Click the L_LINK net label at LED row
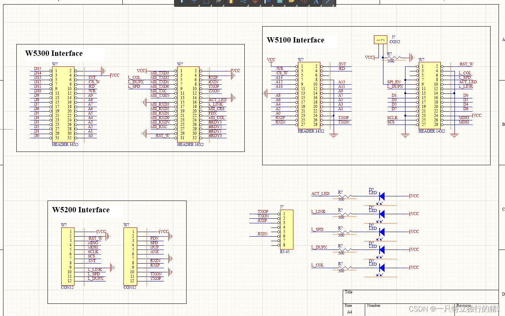Viewport: 505px width, 316px height. pos(318,212)
